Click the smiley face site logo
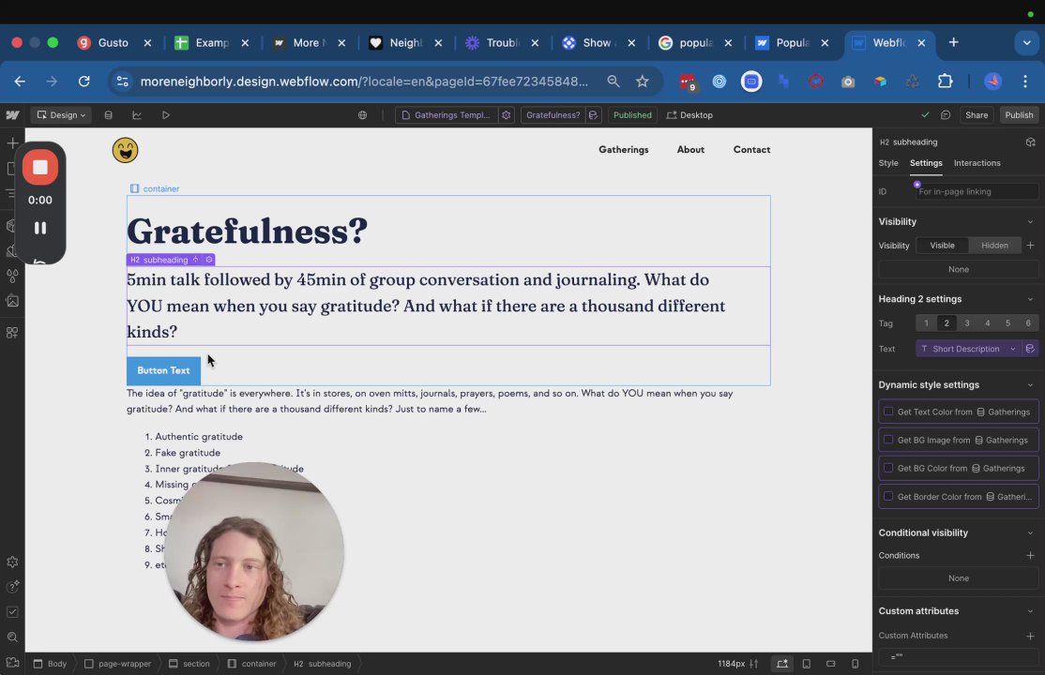The height and width of the screenshot is (675, 1045). [x=126, y=150]
